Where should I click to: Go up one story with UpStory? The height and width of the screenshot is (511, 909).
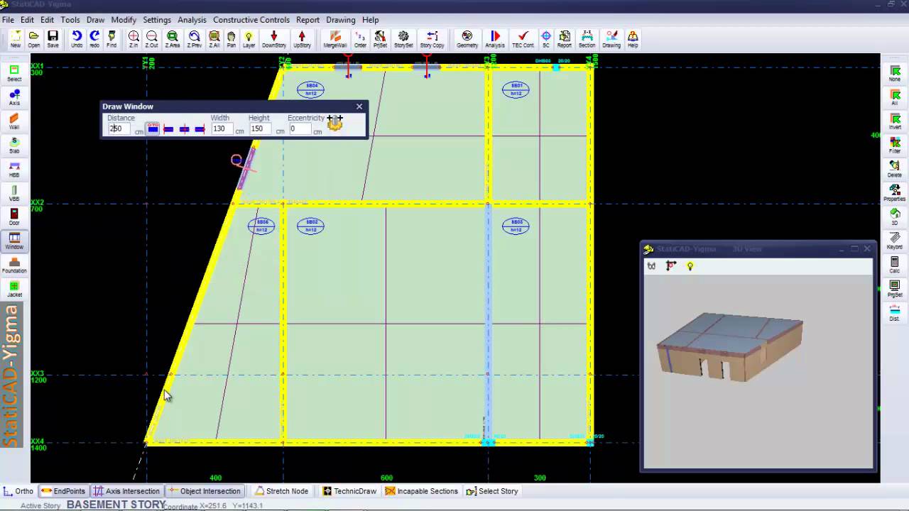302,39
